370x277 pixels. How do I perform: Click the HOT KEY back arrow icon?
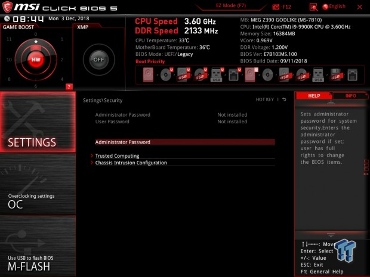pos(284,99)
